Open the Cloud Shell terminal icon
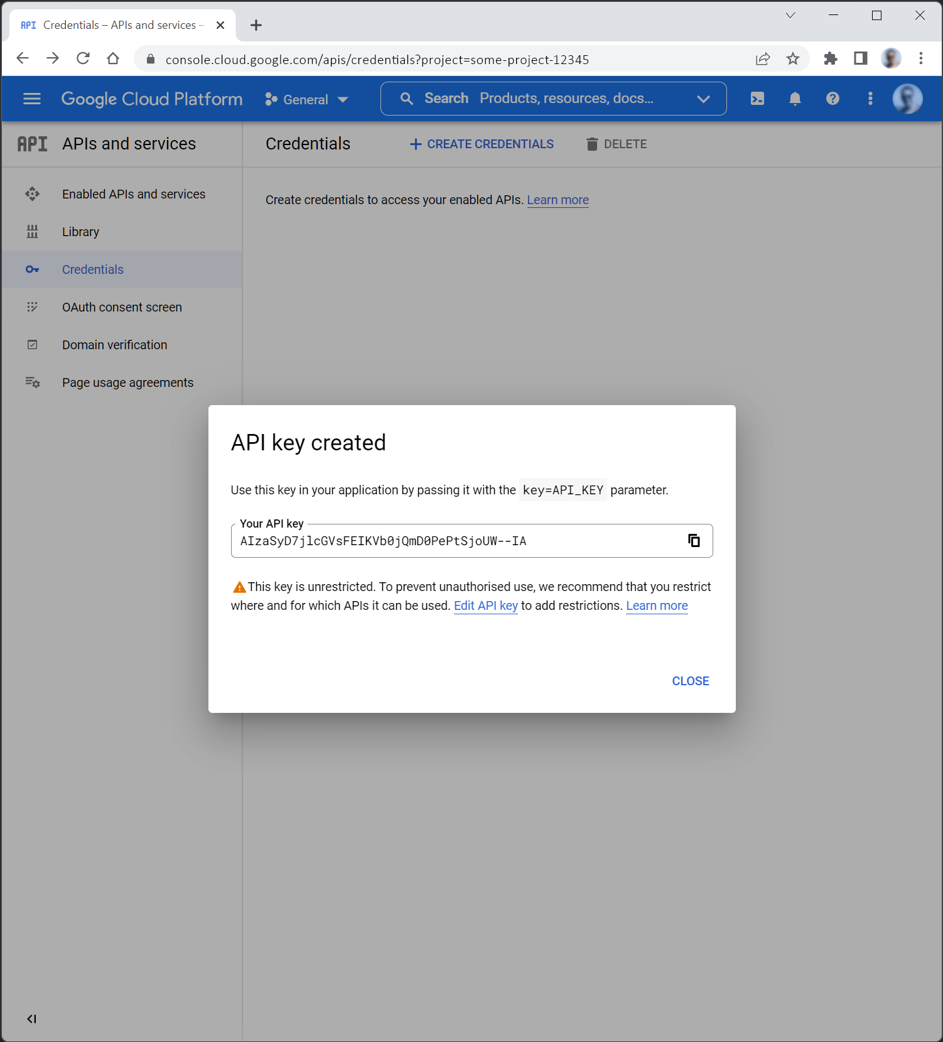This screenshot has height=1042, width=943. coord(757,99)
